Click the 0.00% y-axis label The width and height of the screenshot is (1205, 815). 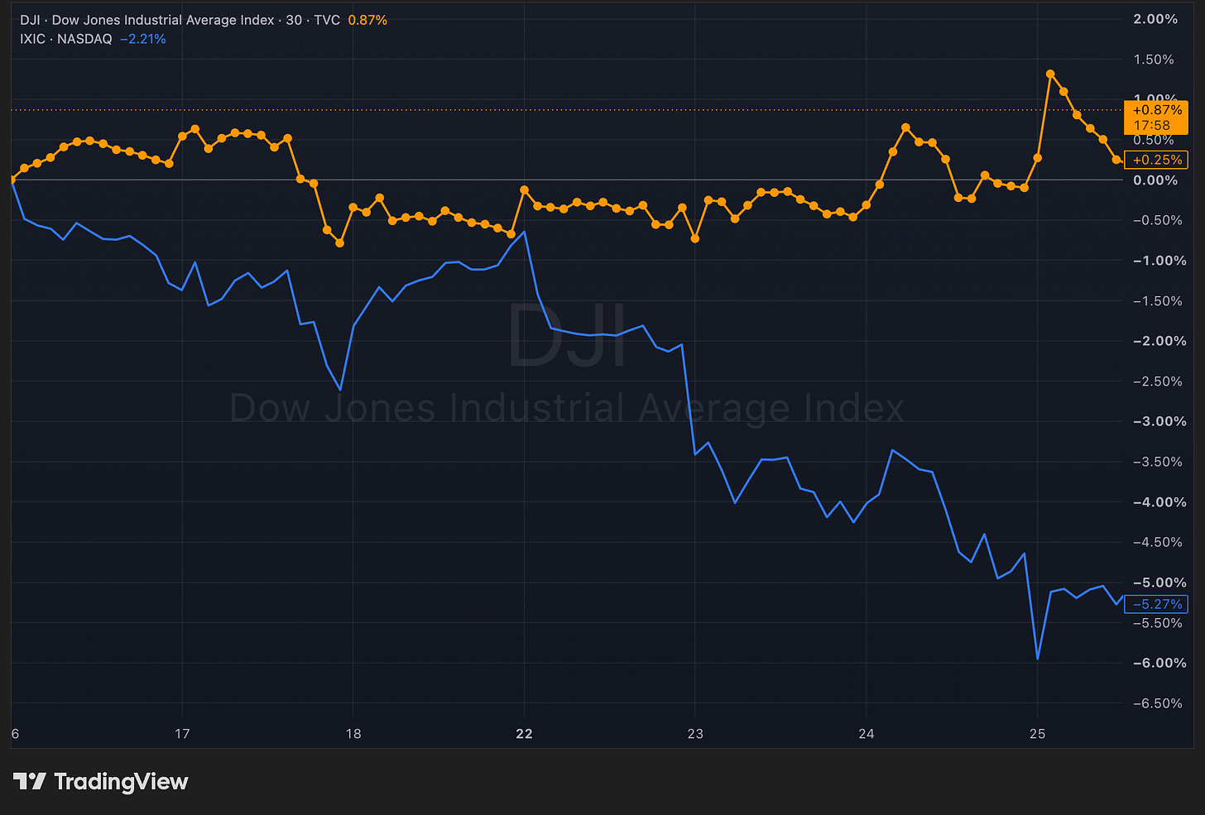coord(1155,180)
